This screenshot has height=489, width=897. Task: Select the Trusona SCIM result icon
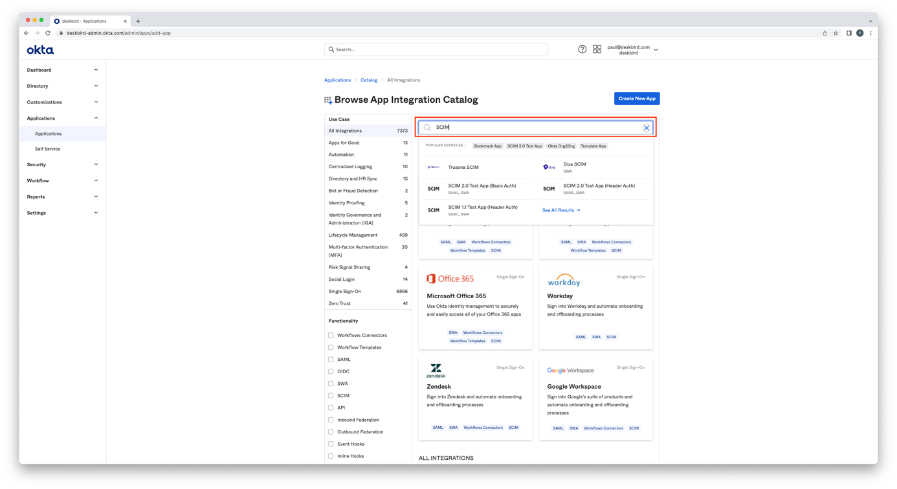pyautogui.click(x=433, y=168)
